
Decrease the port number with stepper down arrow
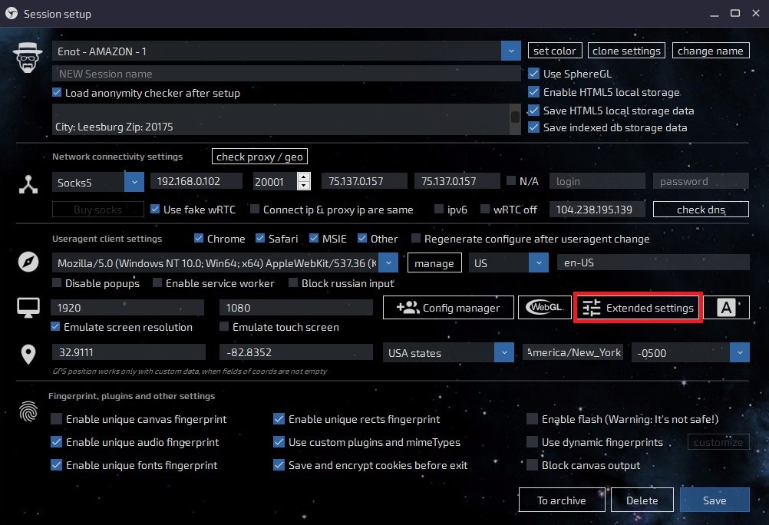click(304, 186)
